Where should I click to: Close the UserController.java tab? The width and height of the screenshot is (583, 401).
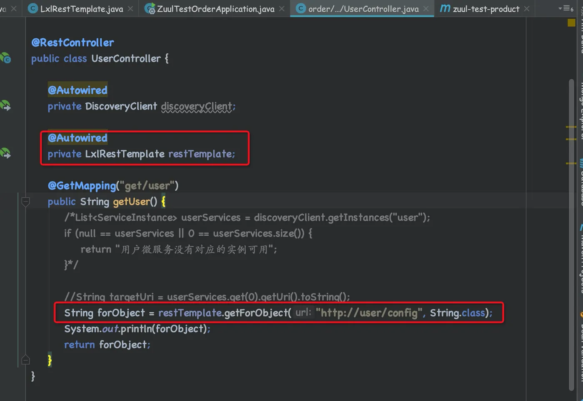click(x=426, y=9)
